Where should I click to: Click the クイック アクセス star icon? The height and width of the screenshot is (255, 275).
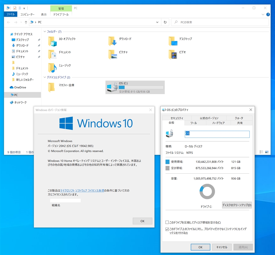coord(12,34)
